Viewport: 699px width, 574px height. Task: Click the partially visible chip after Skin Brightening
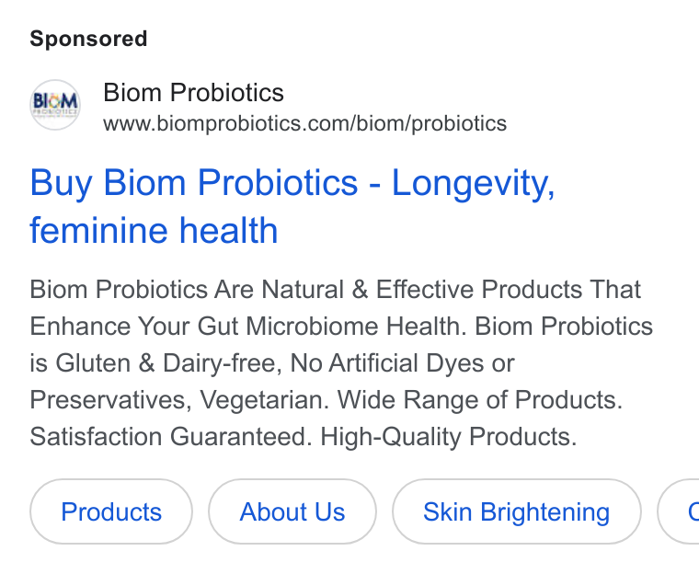[679, 511]
